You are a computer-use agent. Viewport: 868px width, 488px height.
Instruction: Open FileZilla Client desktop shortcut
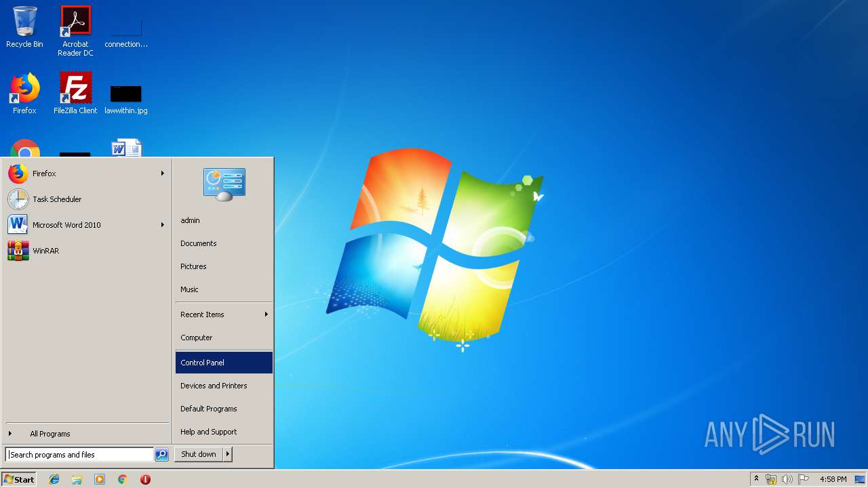click(75, 94)
